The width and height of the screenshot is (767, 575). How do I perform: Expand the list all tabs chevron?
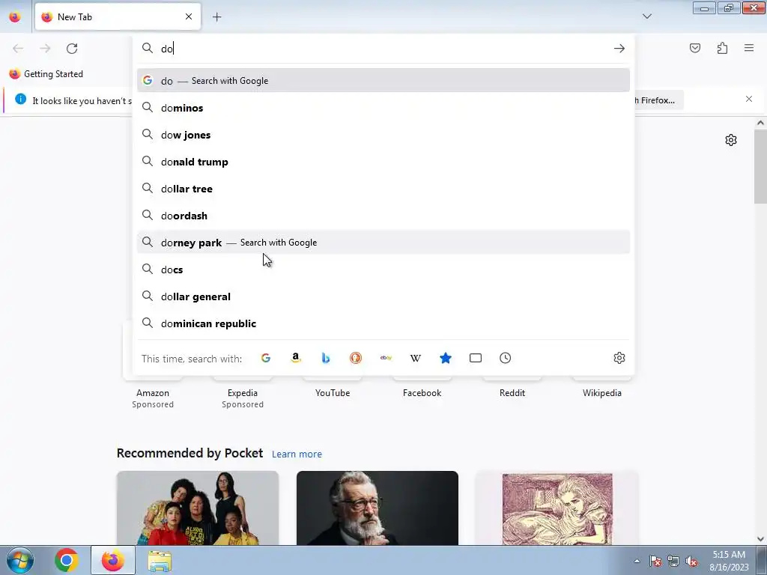(x=647, y=16)
